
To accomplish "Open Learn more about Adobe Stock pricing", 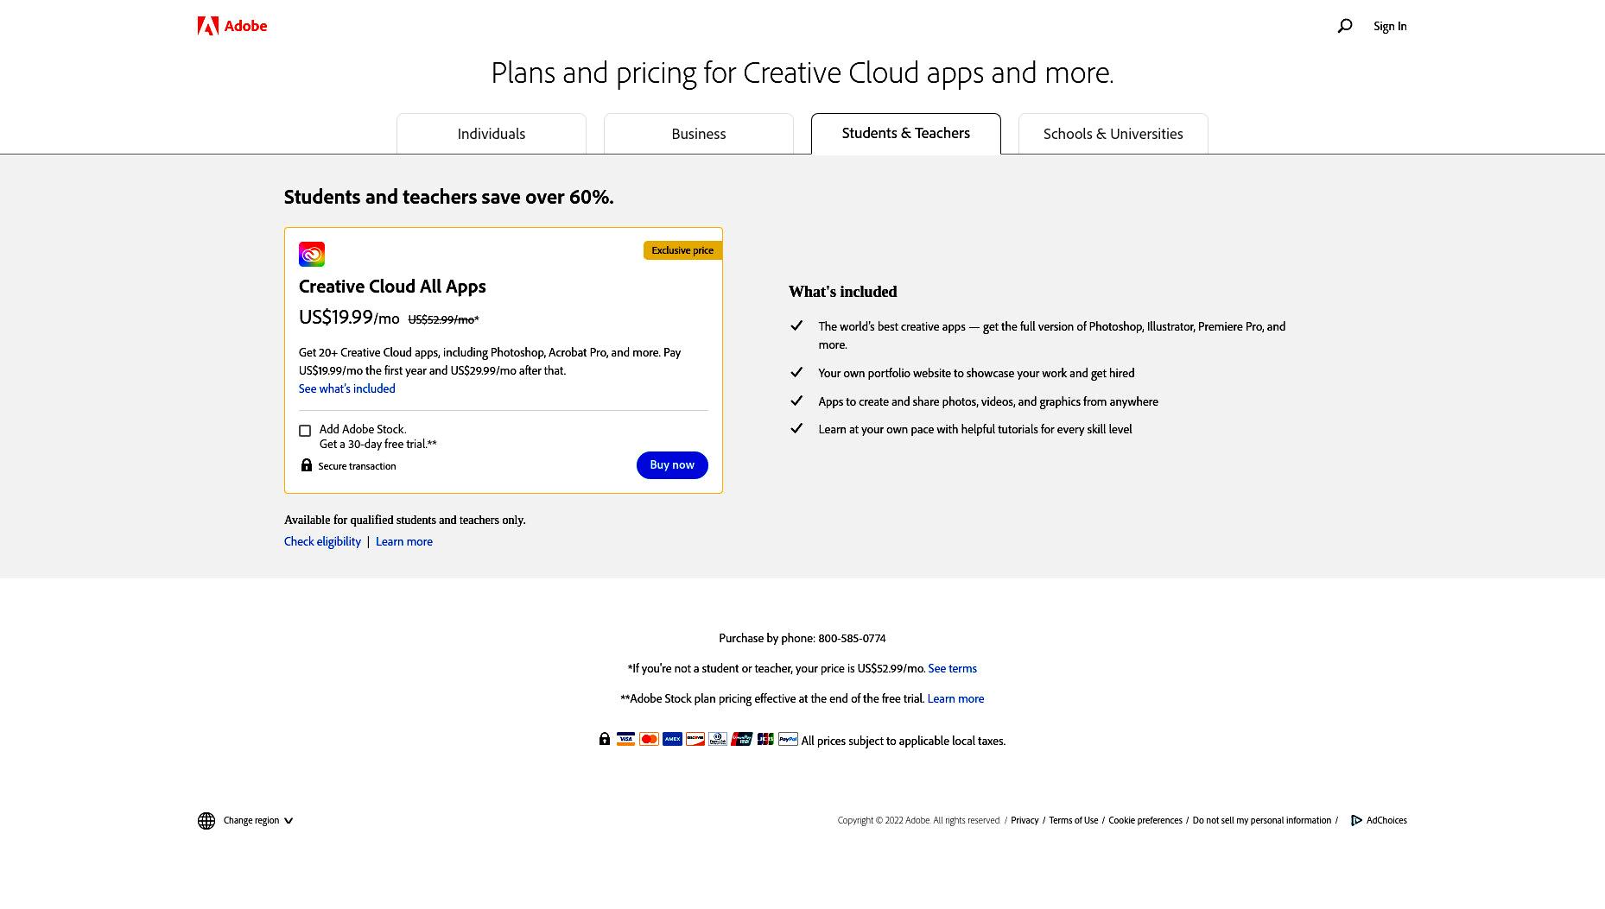I will click(955, 698).
